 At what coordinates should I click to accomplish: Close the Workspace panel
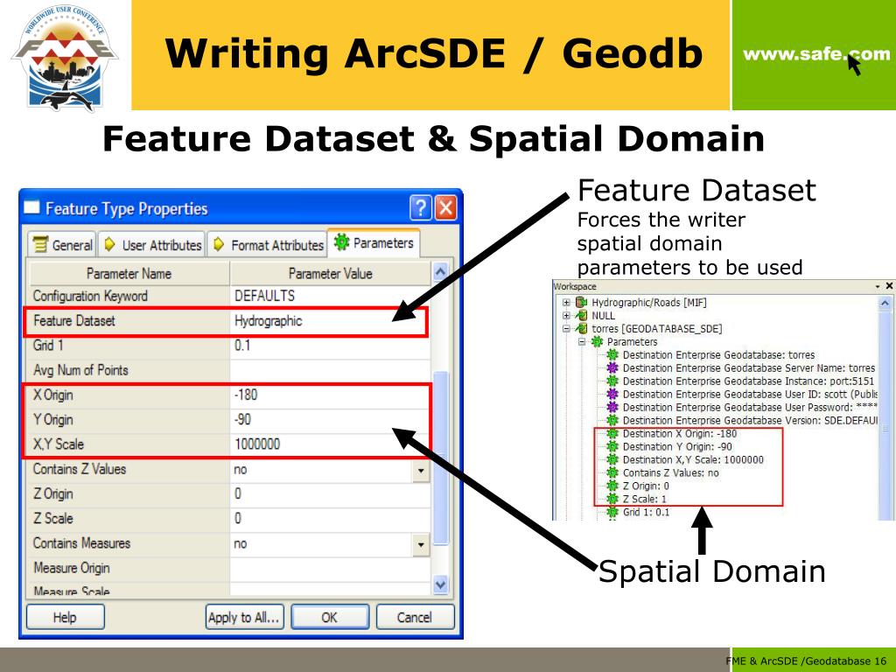889,286
